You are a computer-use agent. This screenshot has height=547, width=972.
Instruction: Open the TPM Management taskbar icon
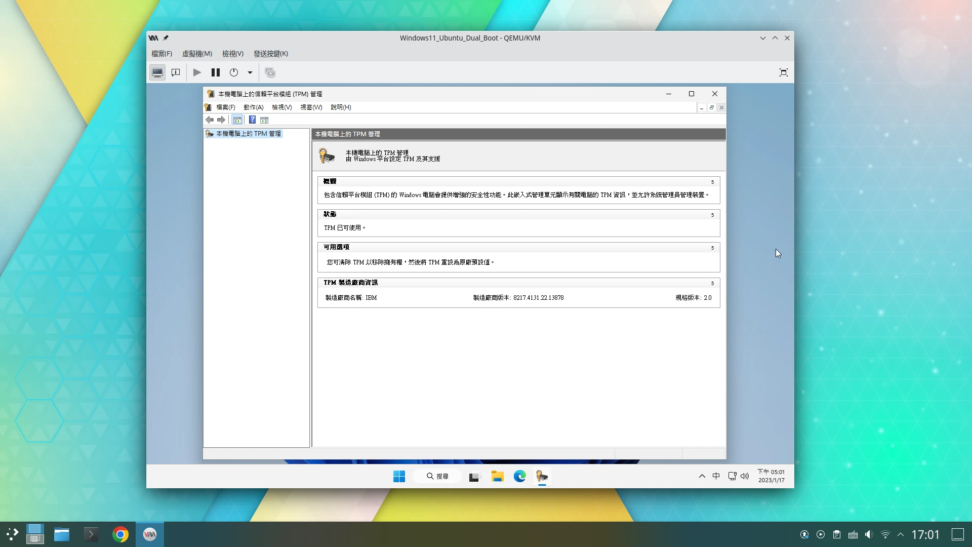(x=542, y=476)
